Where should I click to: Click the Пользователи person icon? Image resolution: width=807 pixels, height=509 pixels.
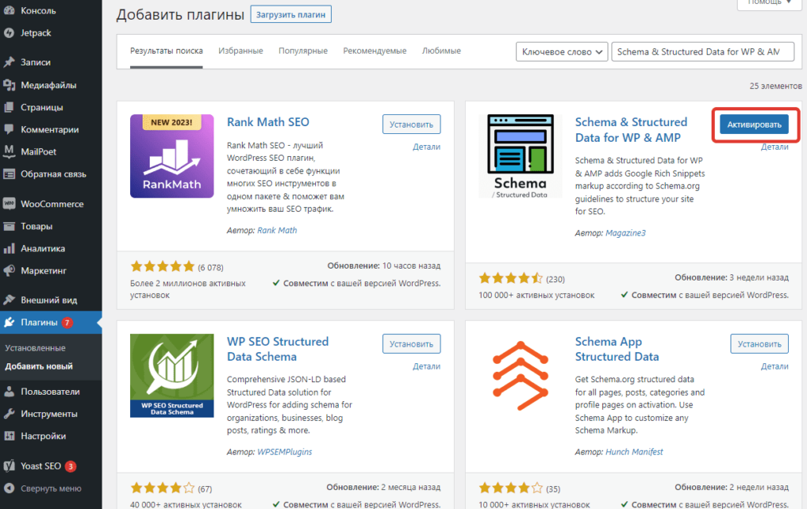(x=9, y=392)
